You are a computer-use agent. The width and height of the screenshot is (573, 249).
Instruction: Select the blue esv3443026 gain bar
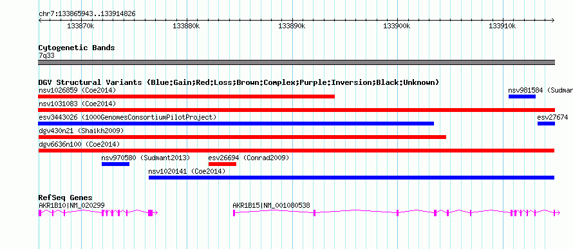236,124
